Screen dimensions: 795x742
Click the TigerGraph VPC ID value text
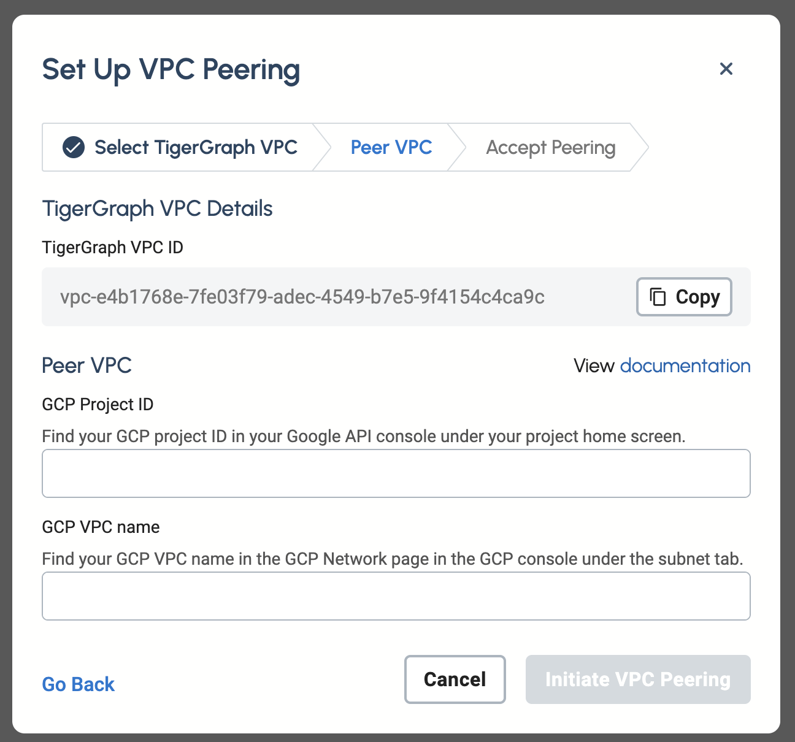click(302, 297)
